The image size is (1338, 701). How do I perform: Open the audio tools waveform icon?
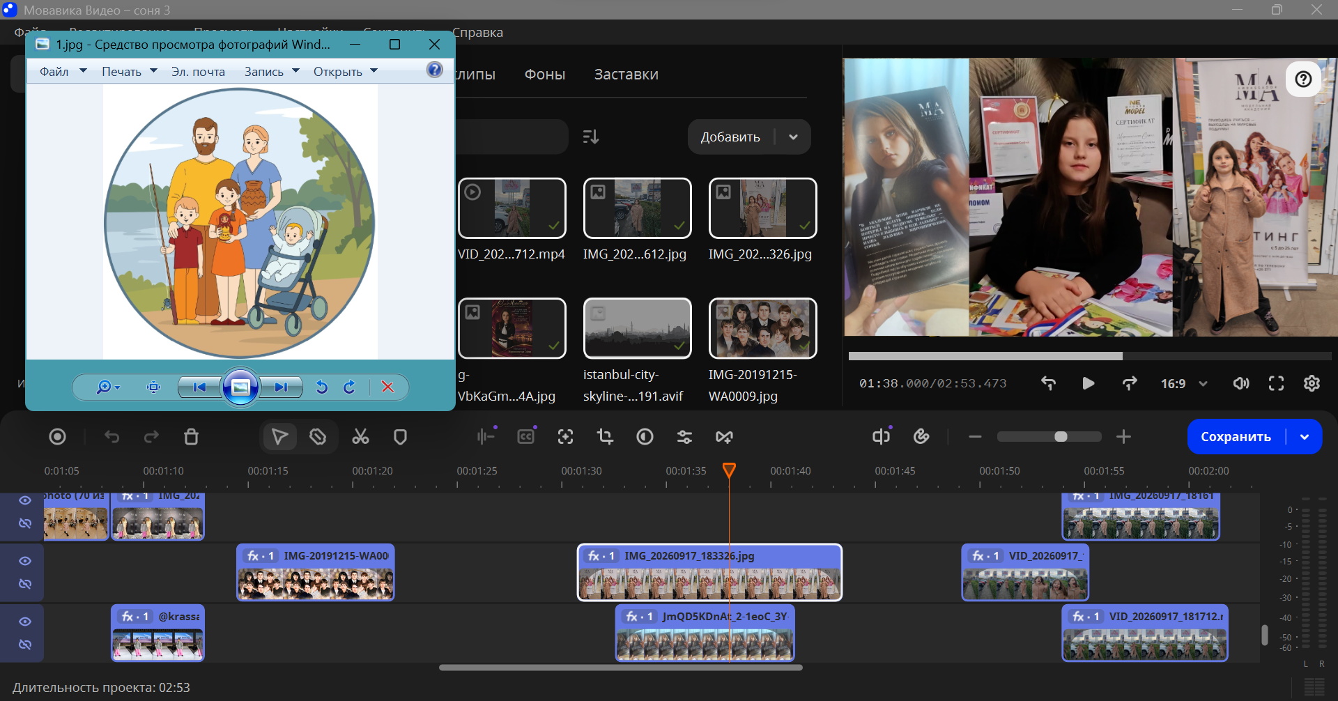[x=486, y=437]
